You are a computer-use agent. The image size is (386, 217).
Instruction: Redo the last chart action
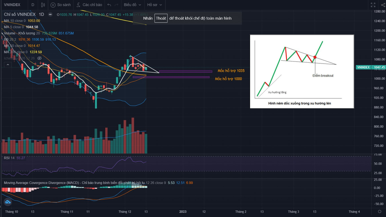(116, 5)
